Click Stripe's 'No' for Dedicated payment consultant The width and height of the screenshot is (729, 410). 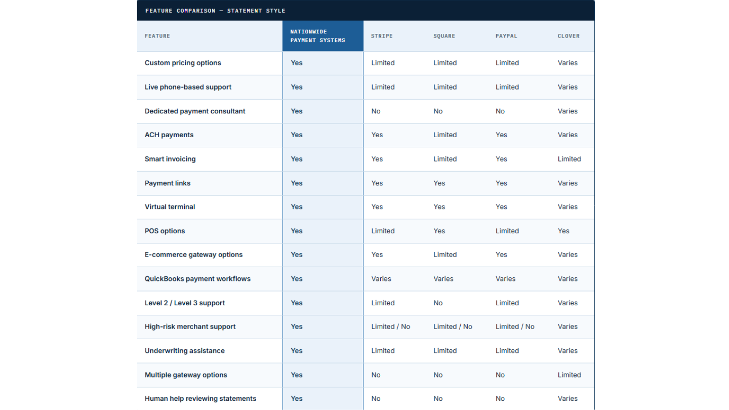376,111
